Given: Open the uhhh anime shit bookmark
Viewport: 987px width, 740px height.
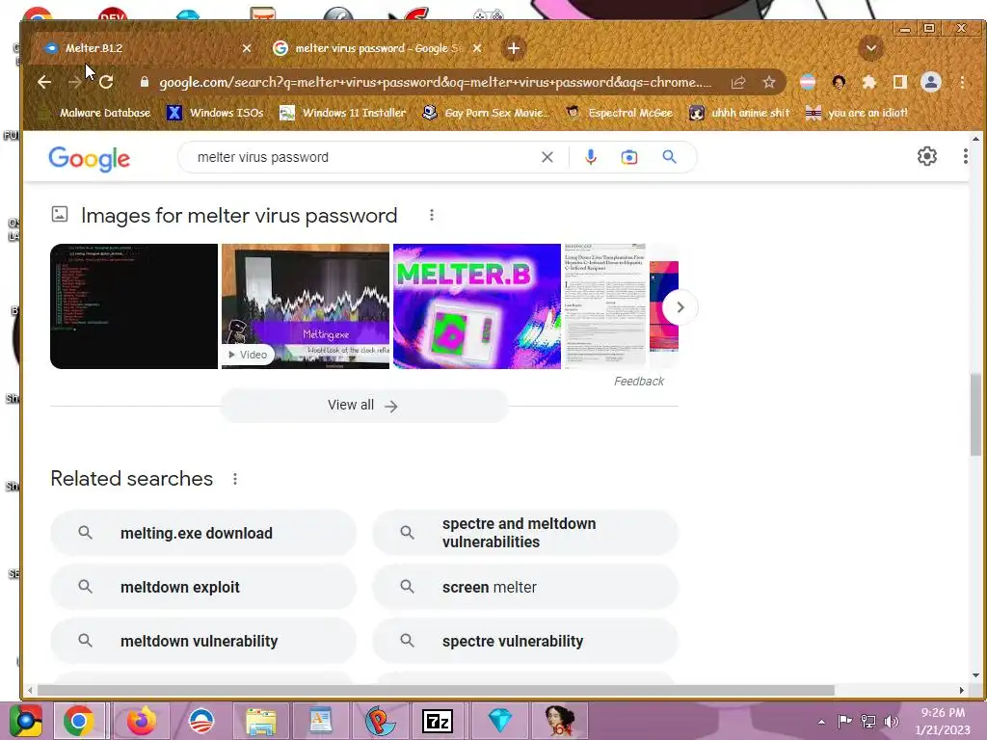Looking at the screenshot, I should pyautogui.click(x=739, y=113).
